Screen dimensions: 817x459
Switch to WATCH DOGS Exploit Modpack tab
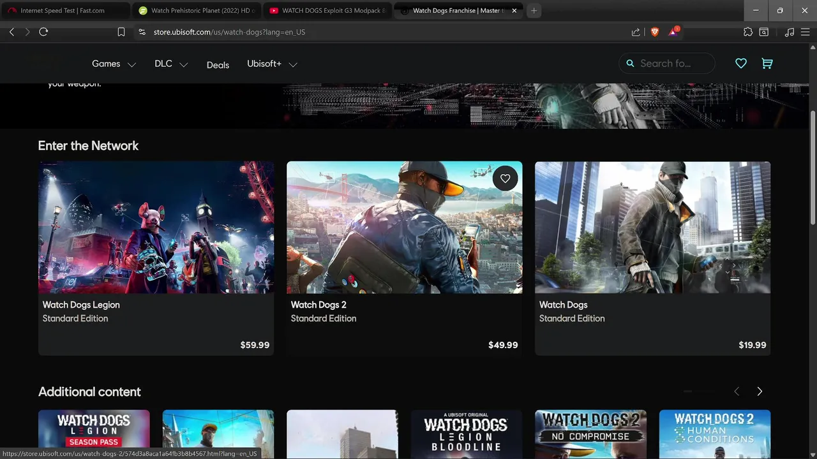coord(327,10)
